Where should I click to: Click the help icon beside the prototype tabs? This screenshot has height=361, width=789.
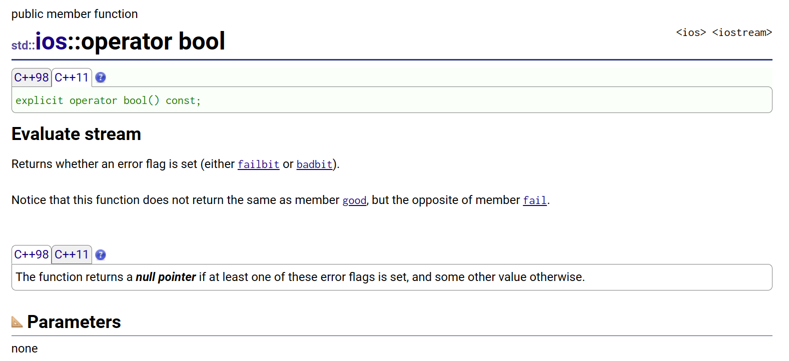click(x=101, y=77)
